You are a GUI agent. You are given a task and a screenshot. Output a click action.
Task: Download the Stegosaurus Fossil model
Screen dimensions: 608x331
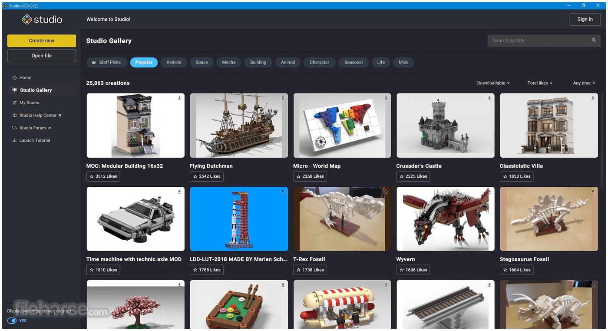(593, 192)
